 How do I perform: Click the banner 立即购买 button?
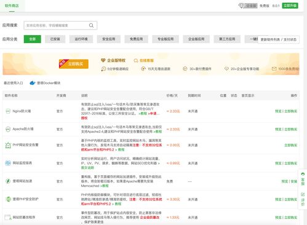pyautogui.click(x=74, y=64)
